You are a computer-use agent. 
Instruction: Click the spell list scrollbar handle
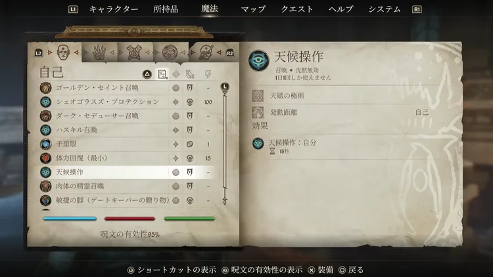point(225,87)
